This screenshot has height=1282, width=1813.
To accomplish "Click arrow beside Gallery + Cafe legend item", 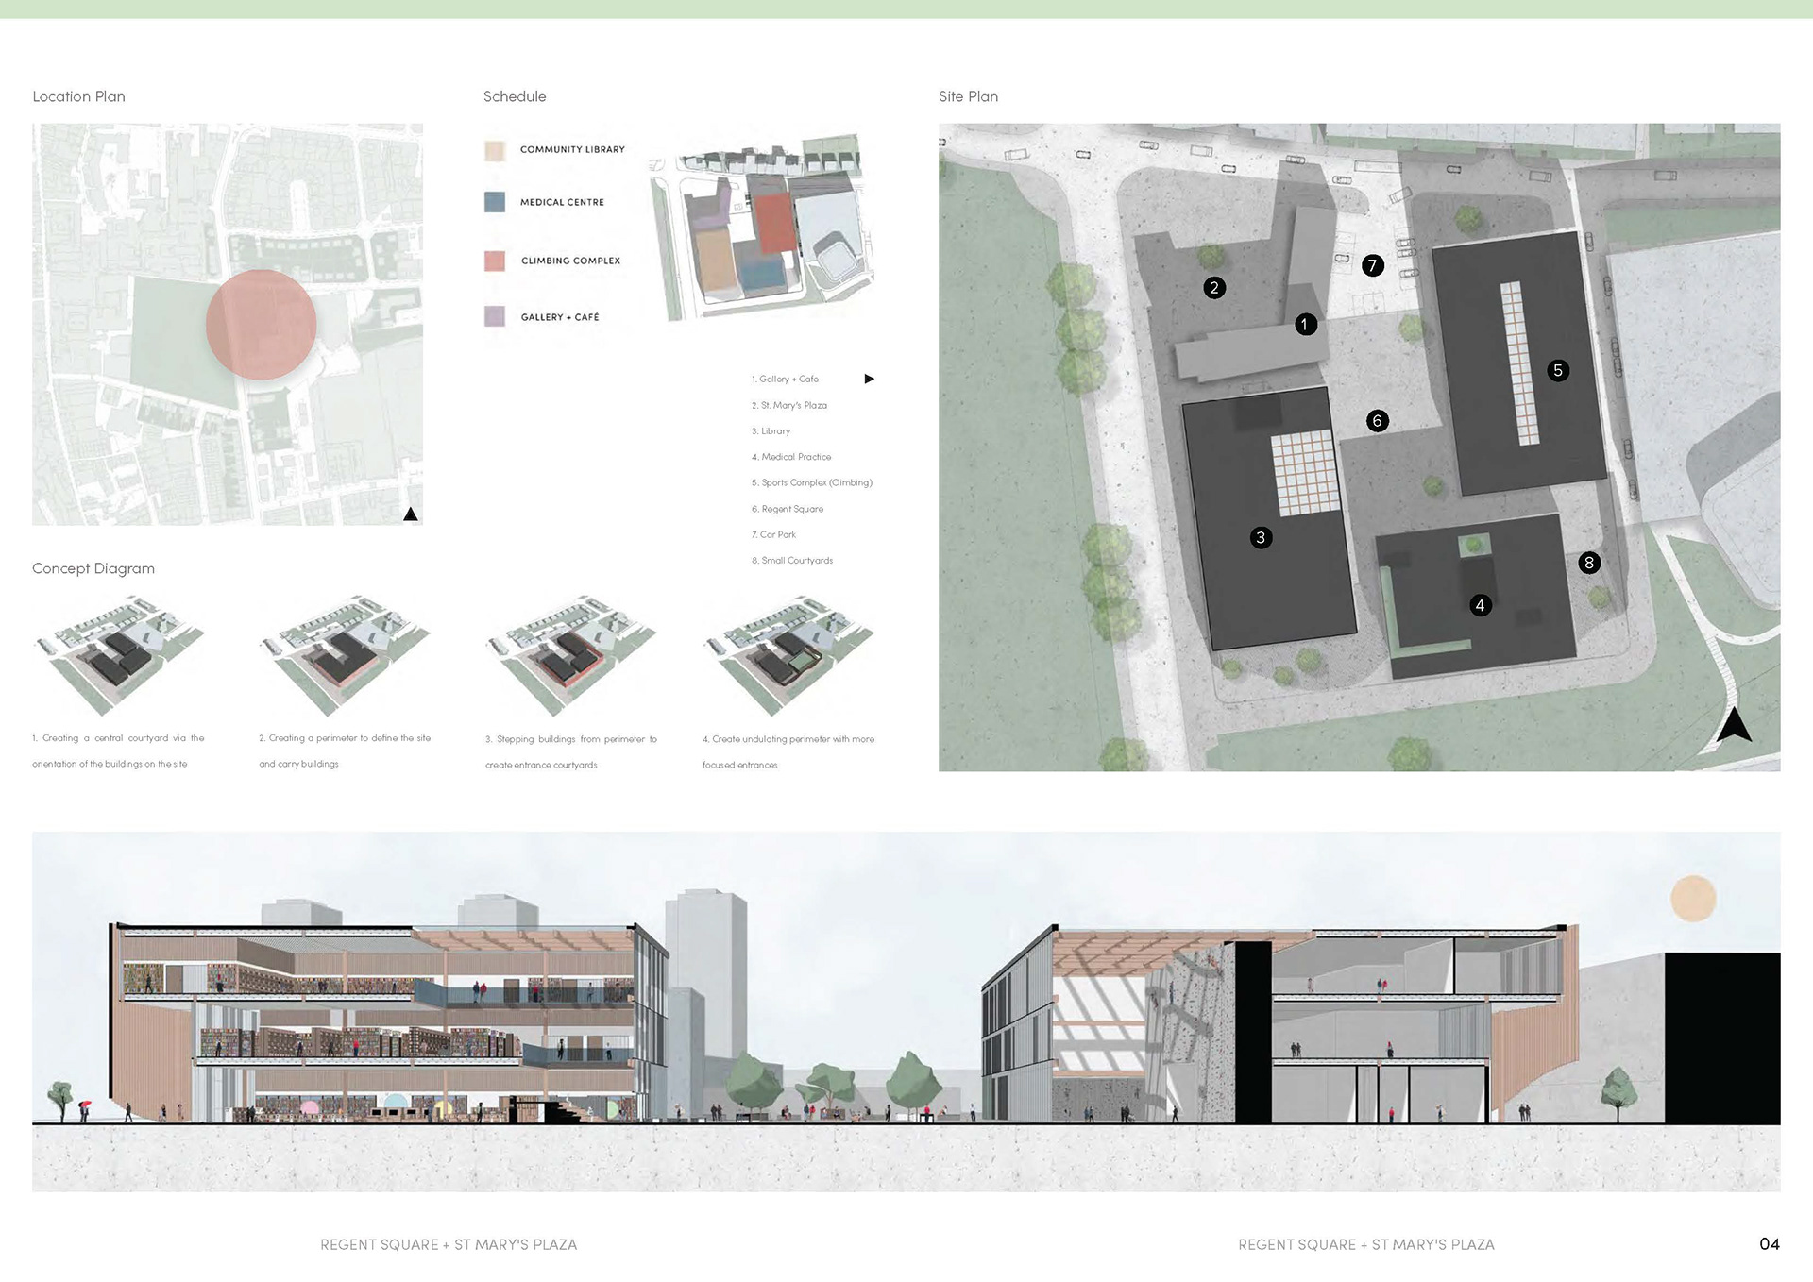I will point(870,379).
